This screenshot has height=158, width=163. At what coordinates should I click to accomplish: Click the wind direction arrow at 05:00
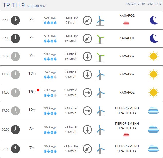click(x=87, y=38)
